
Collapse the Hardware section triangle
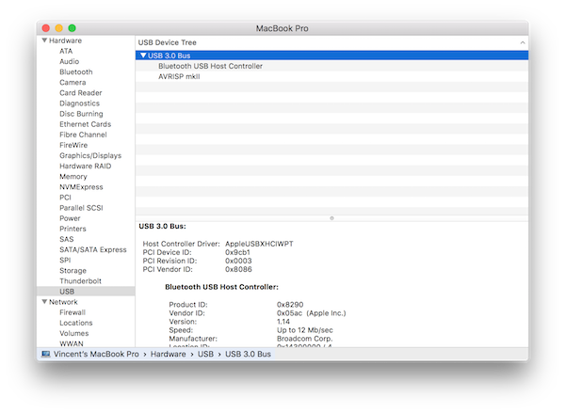pyautogui.click(x=44, y=40)
